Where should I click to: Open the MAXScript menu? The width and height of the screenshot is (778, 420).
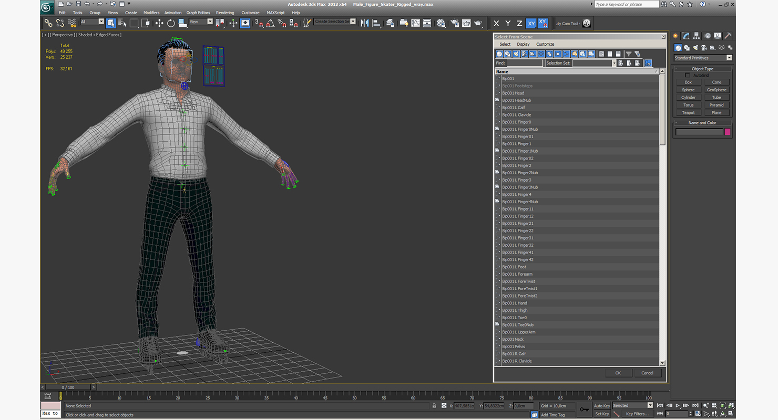[x=275, y=13]
